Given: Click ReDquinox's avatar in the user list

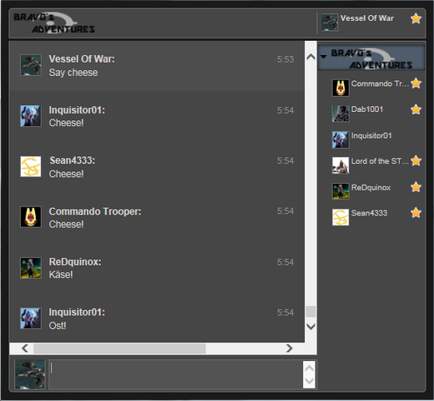Looking at the screenshot, I should tap(341, 191).
